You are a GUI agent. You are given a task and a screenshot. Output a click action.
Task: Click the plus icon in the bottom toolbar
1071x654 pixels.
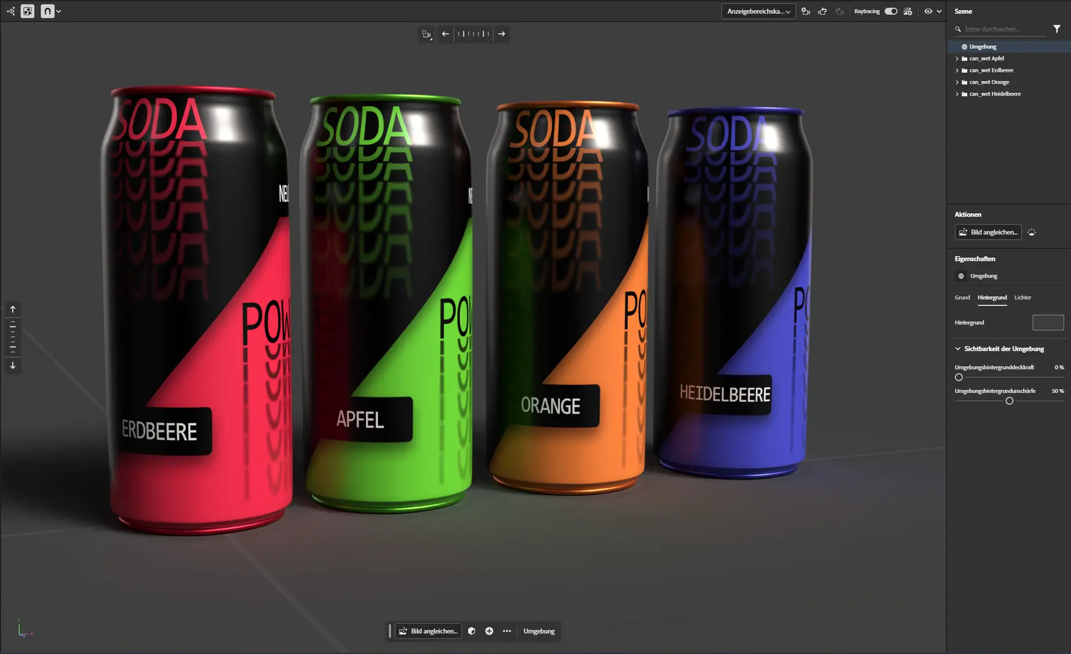pos(489,631)
